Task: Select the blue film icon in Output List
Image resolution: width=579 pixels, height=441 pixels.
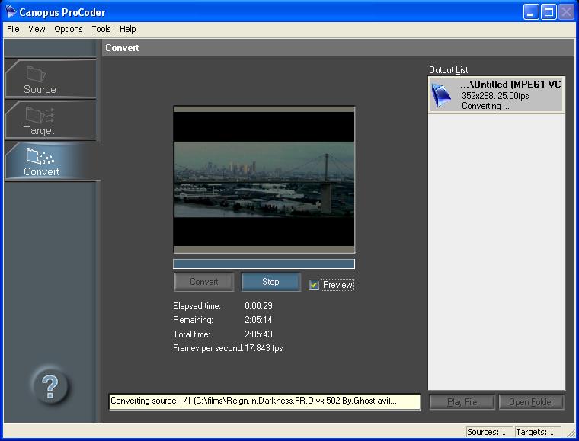Action: tap(441, 95)
